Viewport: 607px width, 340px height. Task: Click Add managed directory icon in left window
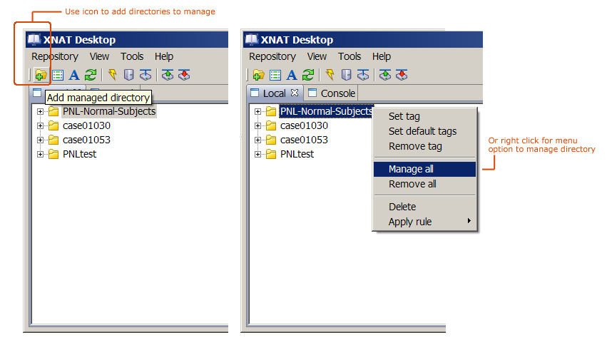coord(41,74)
